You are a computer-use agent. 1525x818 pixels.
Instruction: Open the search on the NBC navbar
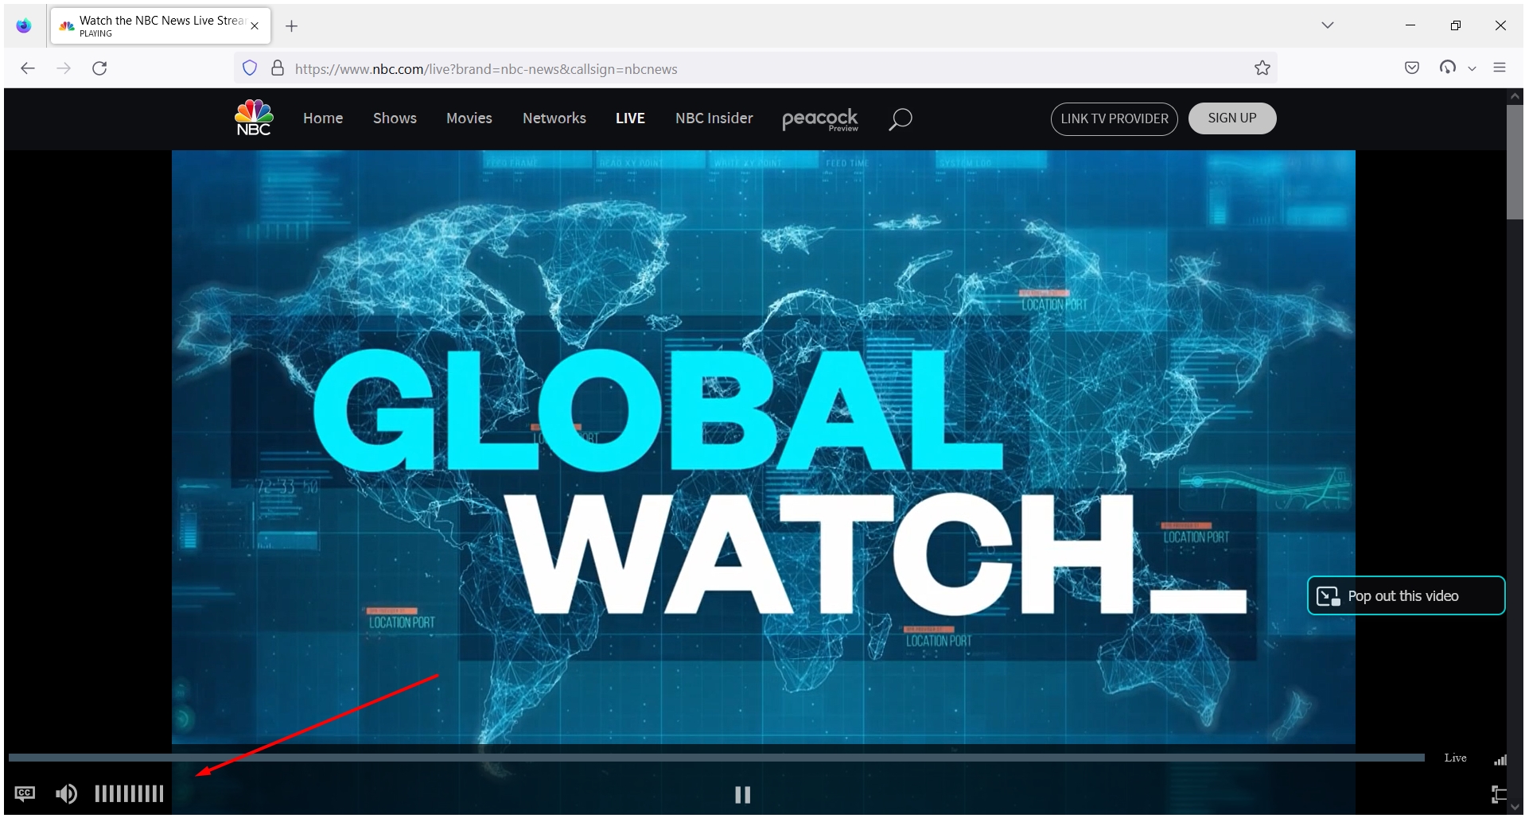pyautogui.click(x=900, y=118)
